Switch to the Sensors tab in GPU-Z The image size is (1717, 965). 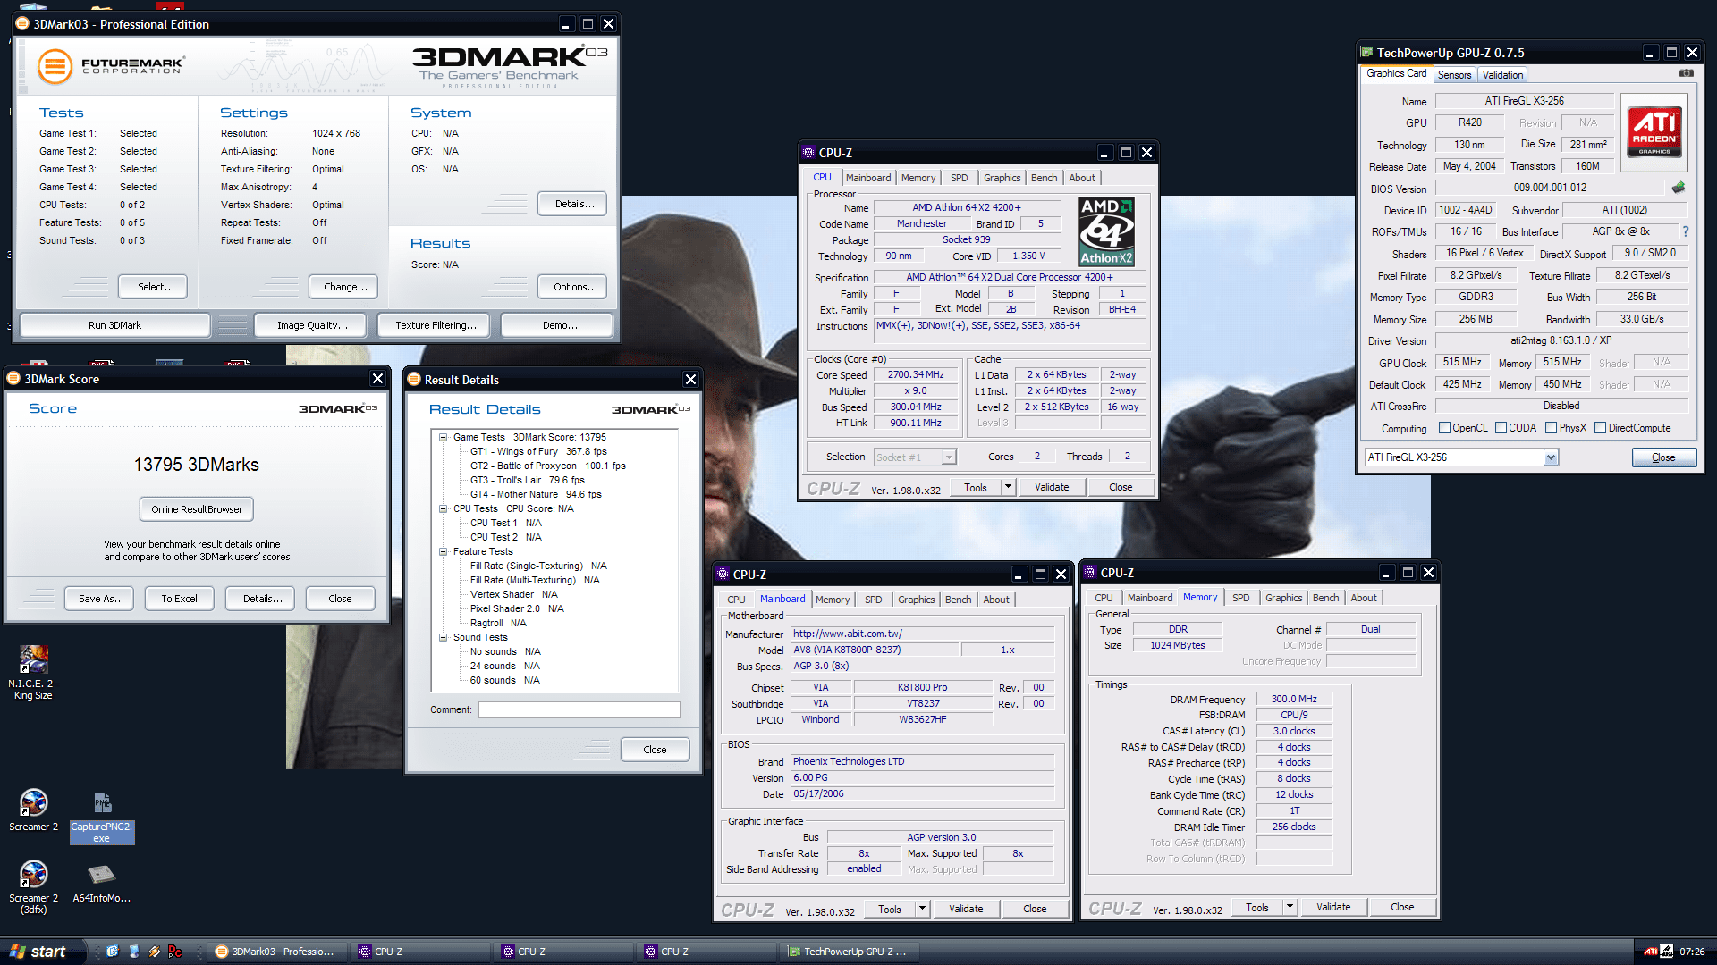pyautogui.click(x=1454, y=75)
